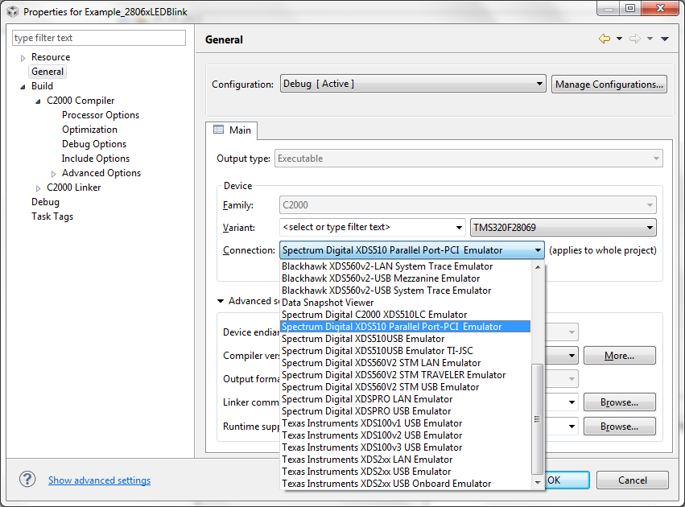Expand the Advanced Options node
This screenshot has height=507, width=685.
point(53,174)
